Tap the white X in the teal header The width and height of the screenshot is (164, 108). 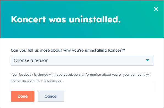(x=156, y=9)
